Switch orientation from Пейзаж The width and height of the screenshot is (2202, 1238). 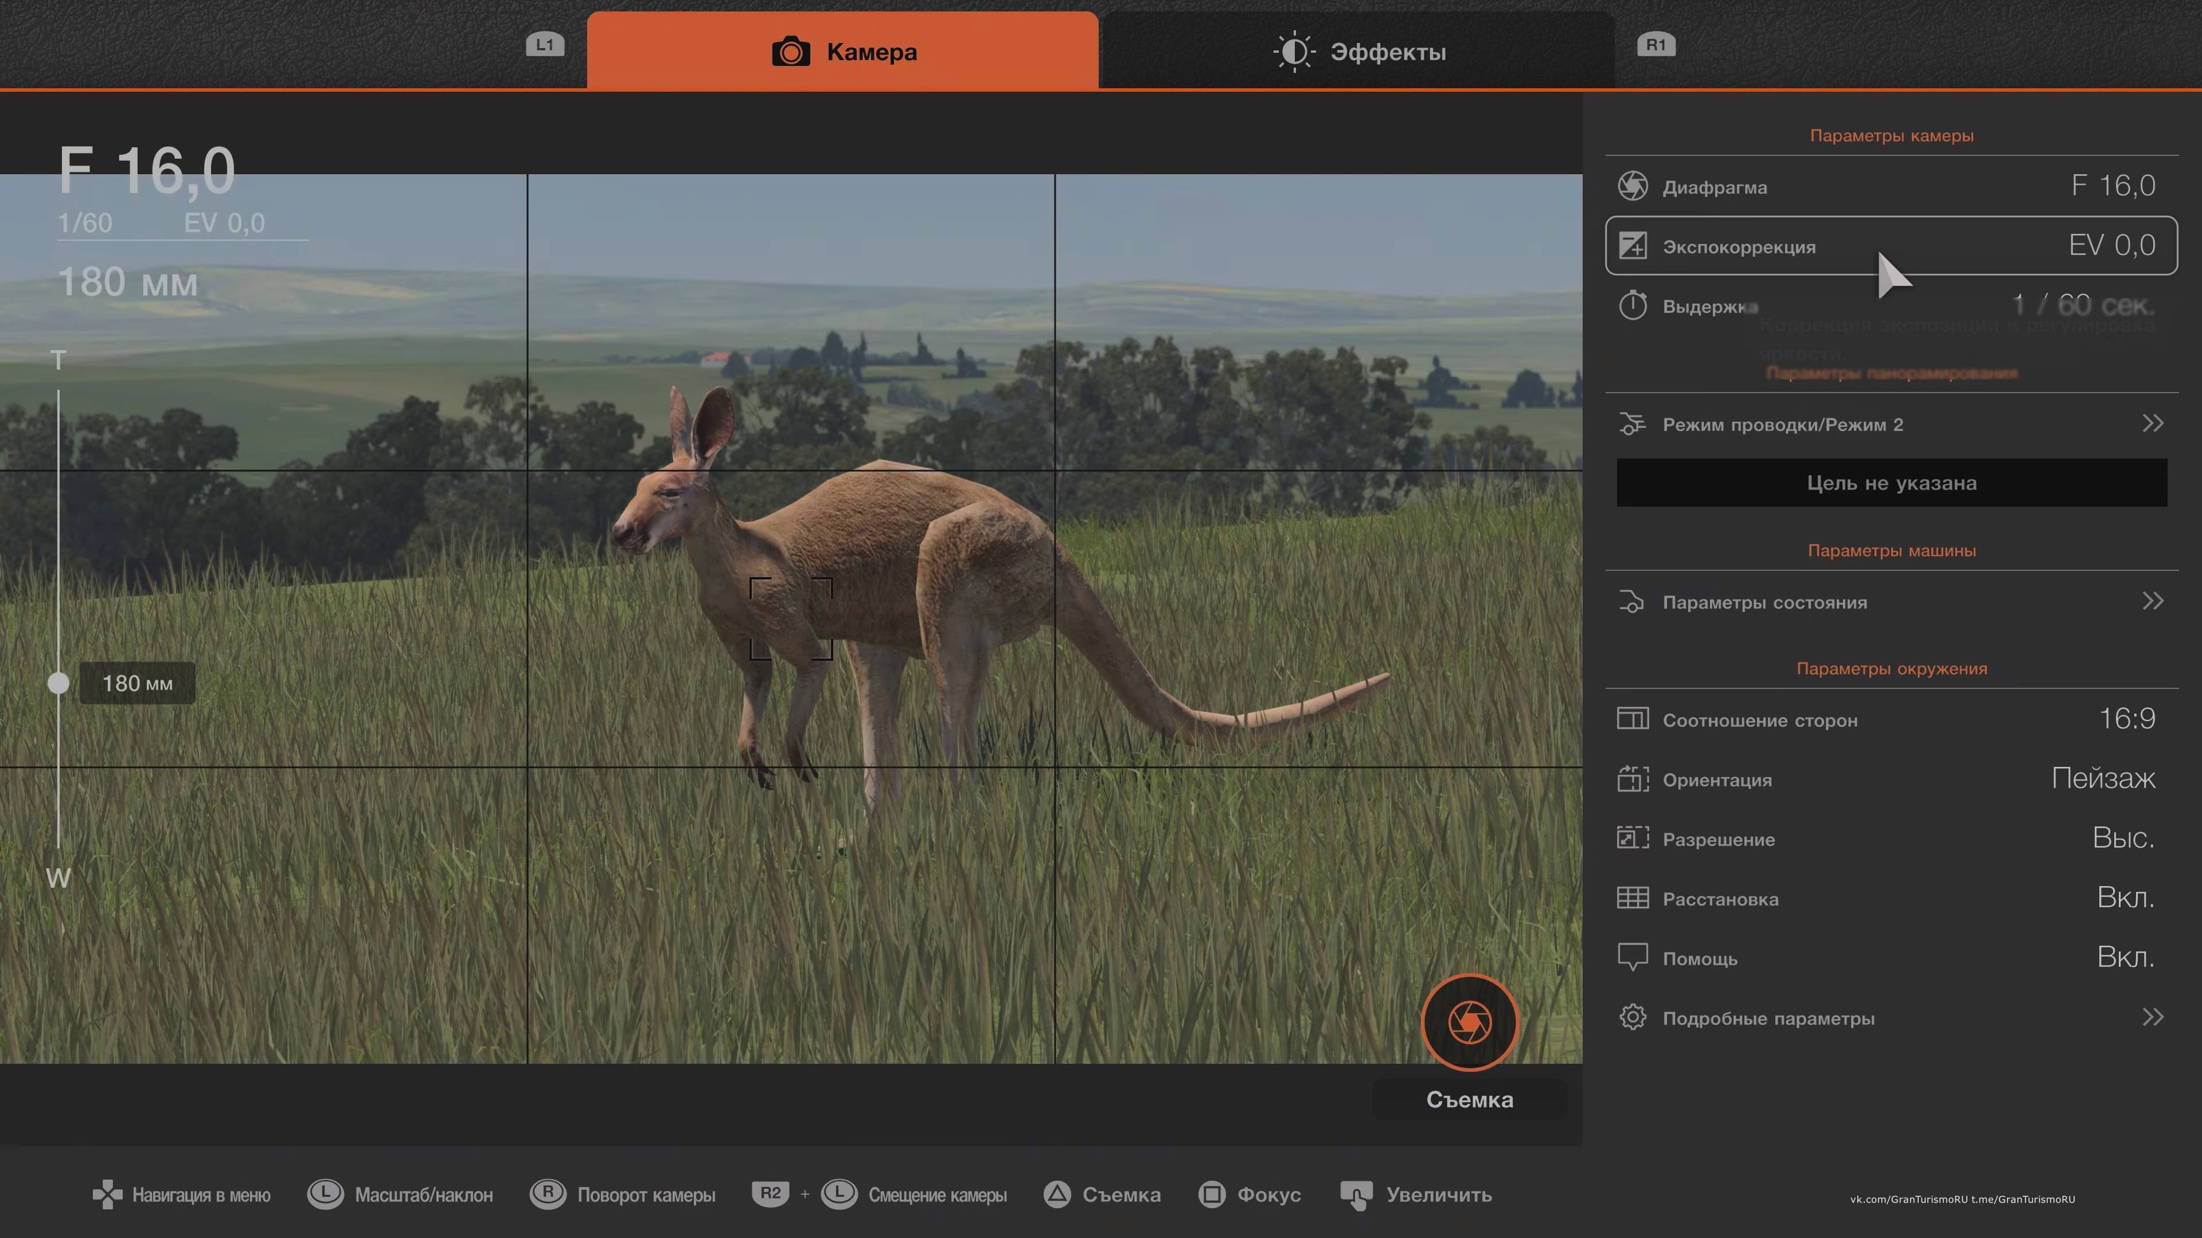(x=2103, y=778)
